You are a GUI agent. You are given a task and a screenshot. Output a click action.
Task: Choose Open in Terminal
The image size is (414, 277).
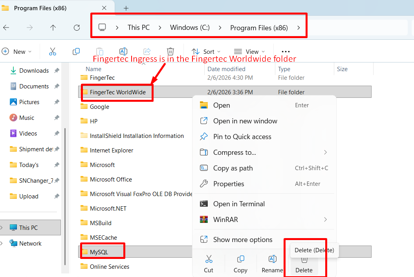[239, 204]
